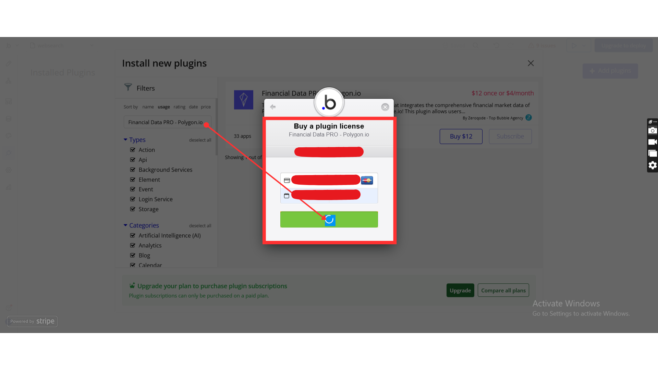Collapse the Categories filter section

125,225
